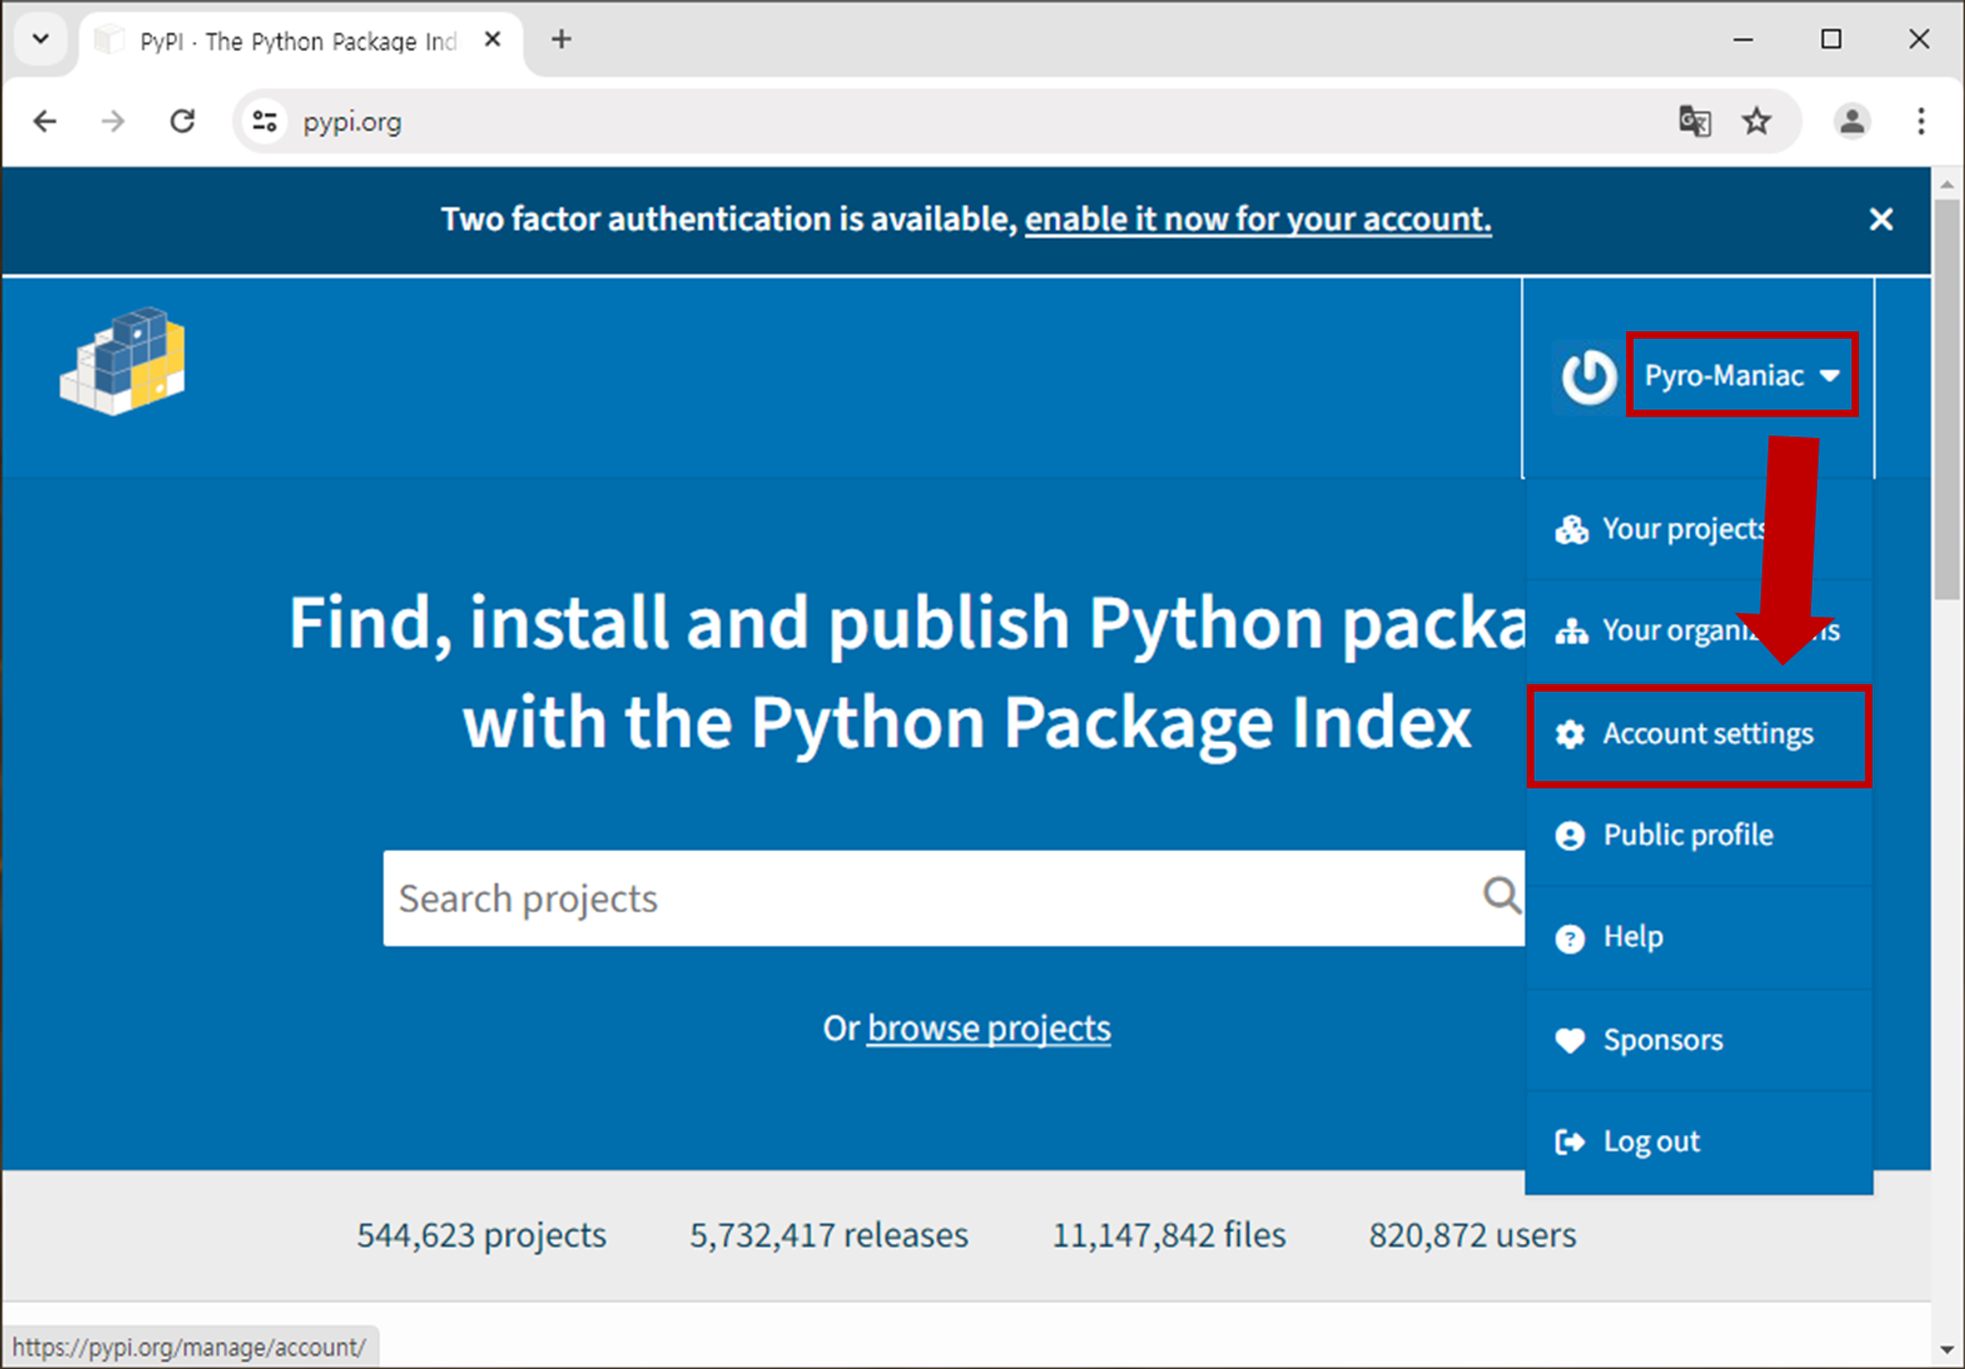Screen dimensions: 1965x1369
Task: Open the translate page icon
Action: coord(1694,122)
